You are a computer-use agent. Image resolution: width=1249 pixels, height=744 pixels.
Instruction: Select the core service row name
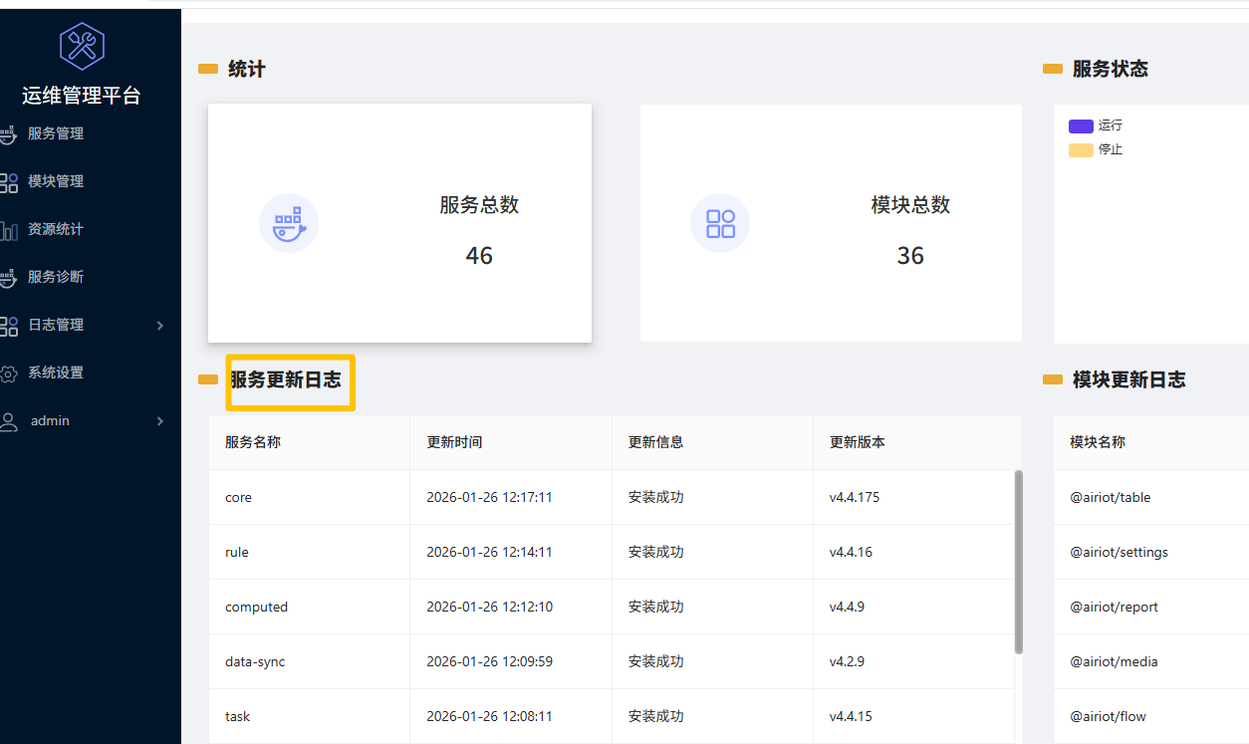coord(239,497)
